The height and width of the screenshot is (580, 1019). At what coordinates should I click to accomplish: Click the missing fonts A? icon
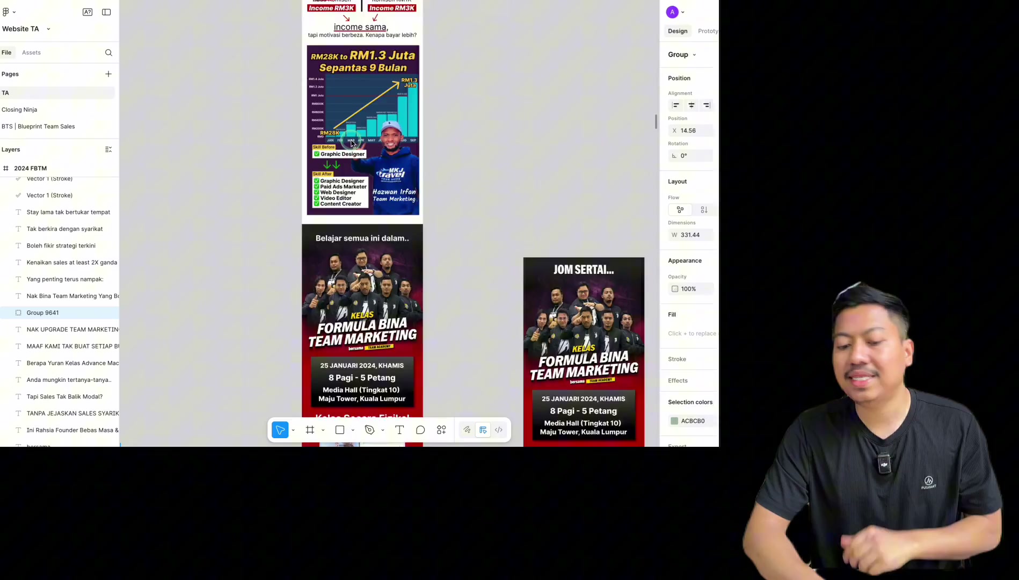coord(88,12)
